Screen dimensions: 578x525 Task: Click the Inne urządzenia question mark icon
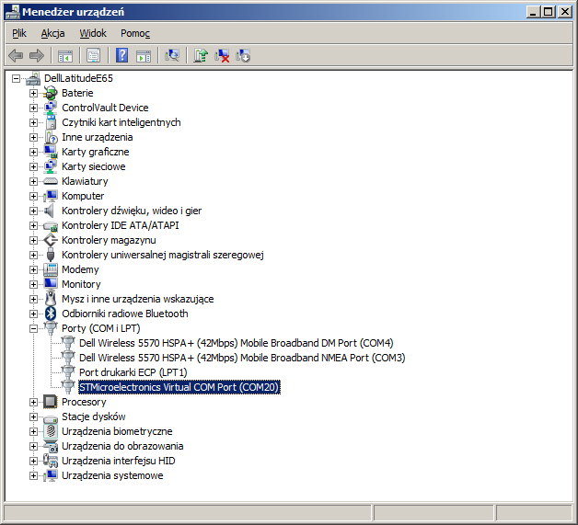click(x=51, y=137)
